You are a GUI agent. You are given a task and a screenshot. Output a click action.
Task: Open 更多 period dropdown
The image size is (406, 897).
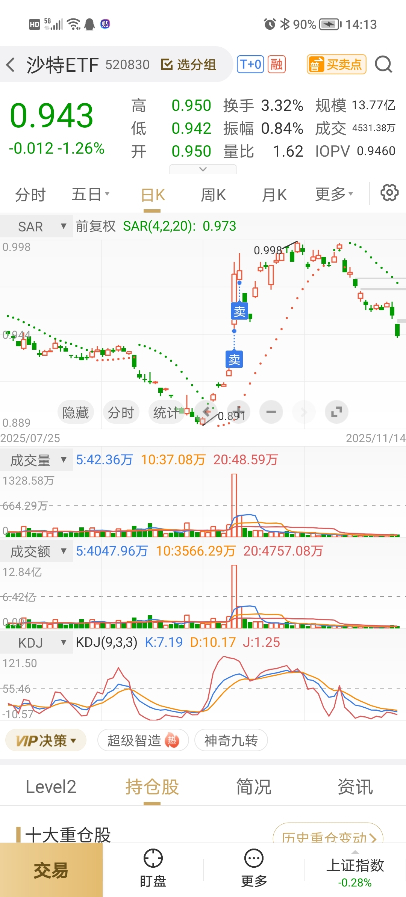pyautogui.click(x=334, y=194)
